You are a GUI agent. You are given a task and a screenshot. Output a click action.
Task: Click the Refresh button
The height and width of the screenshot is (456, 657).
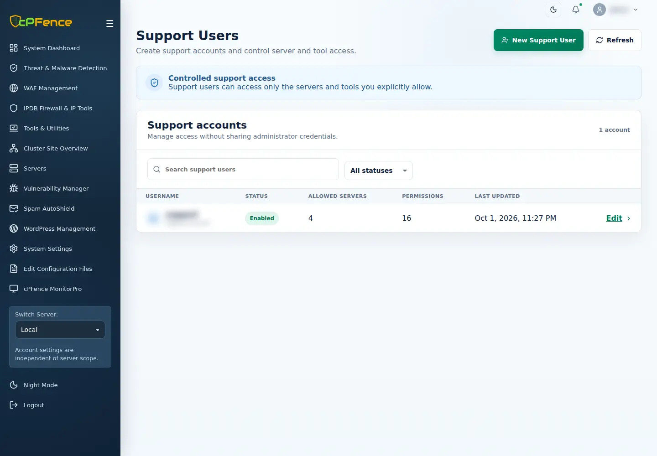pyautogui.click(x=615, y=40)
